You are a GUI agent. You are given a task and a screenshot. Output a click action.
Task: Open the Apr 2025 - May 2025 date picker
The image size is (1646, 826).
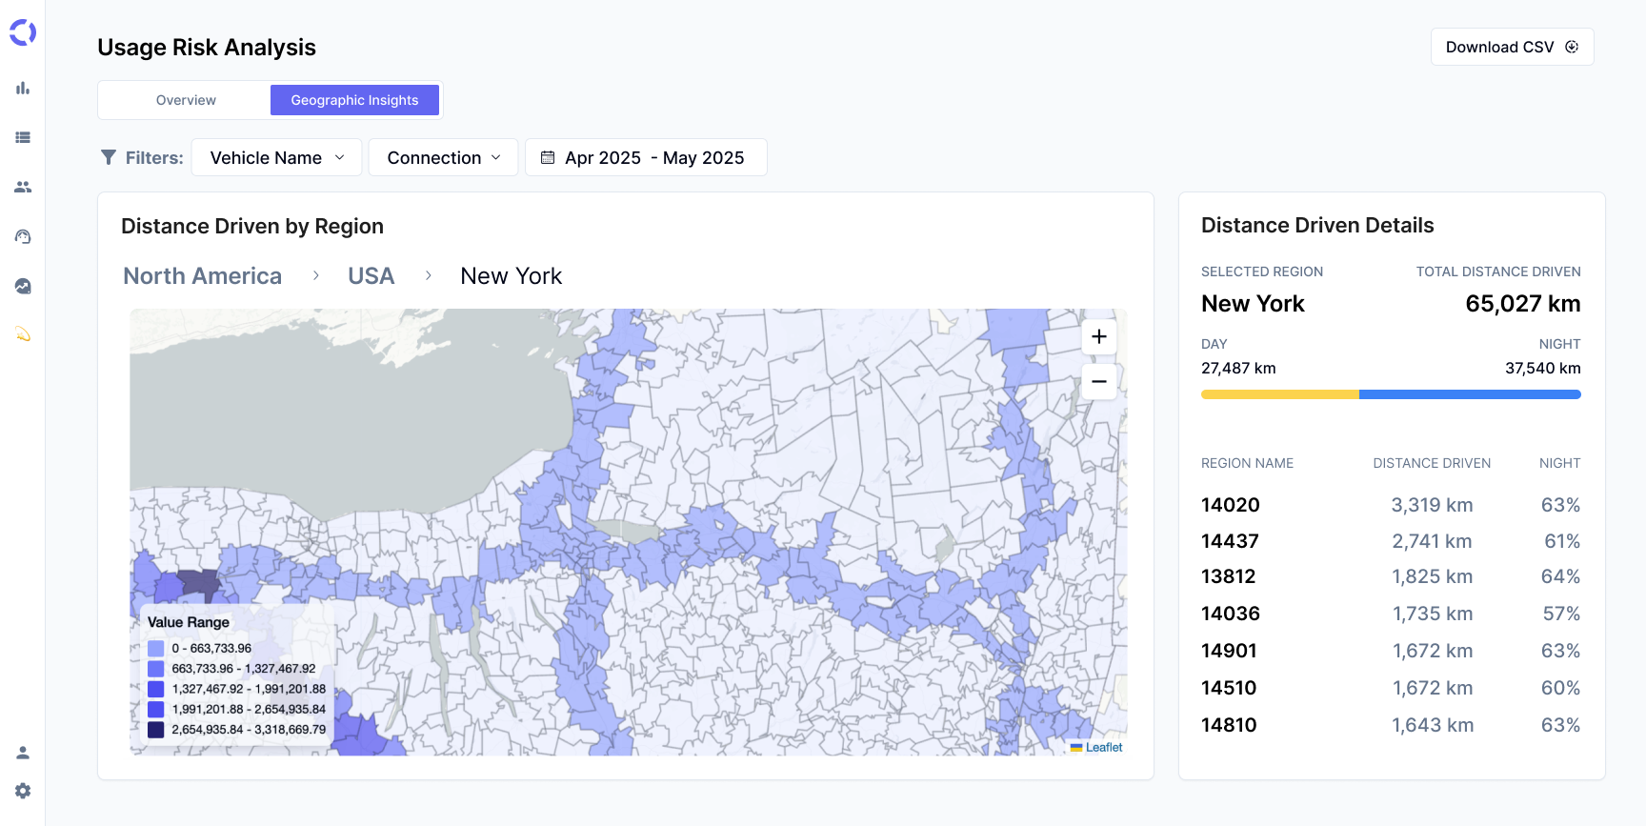click(x=645, y=157)
